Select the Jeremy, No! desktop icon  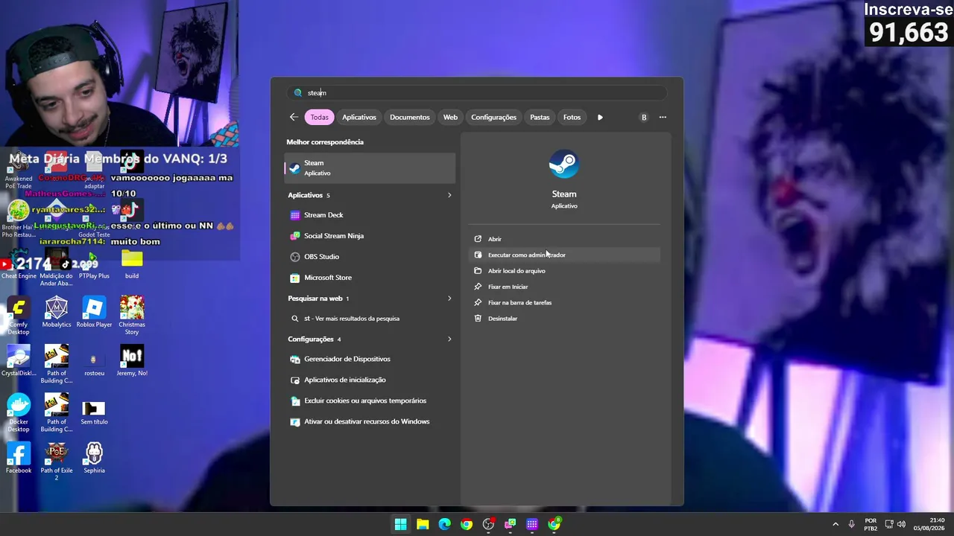tap(132, 360)
